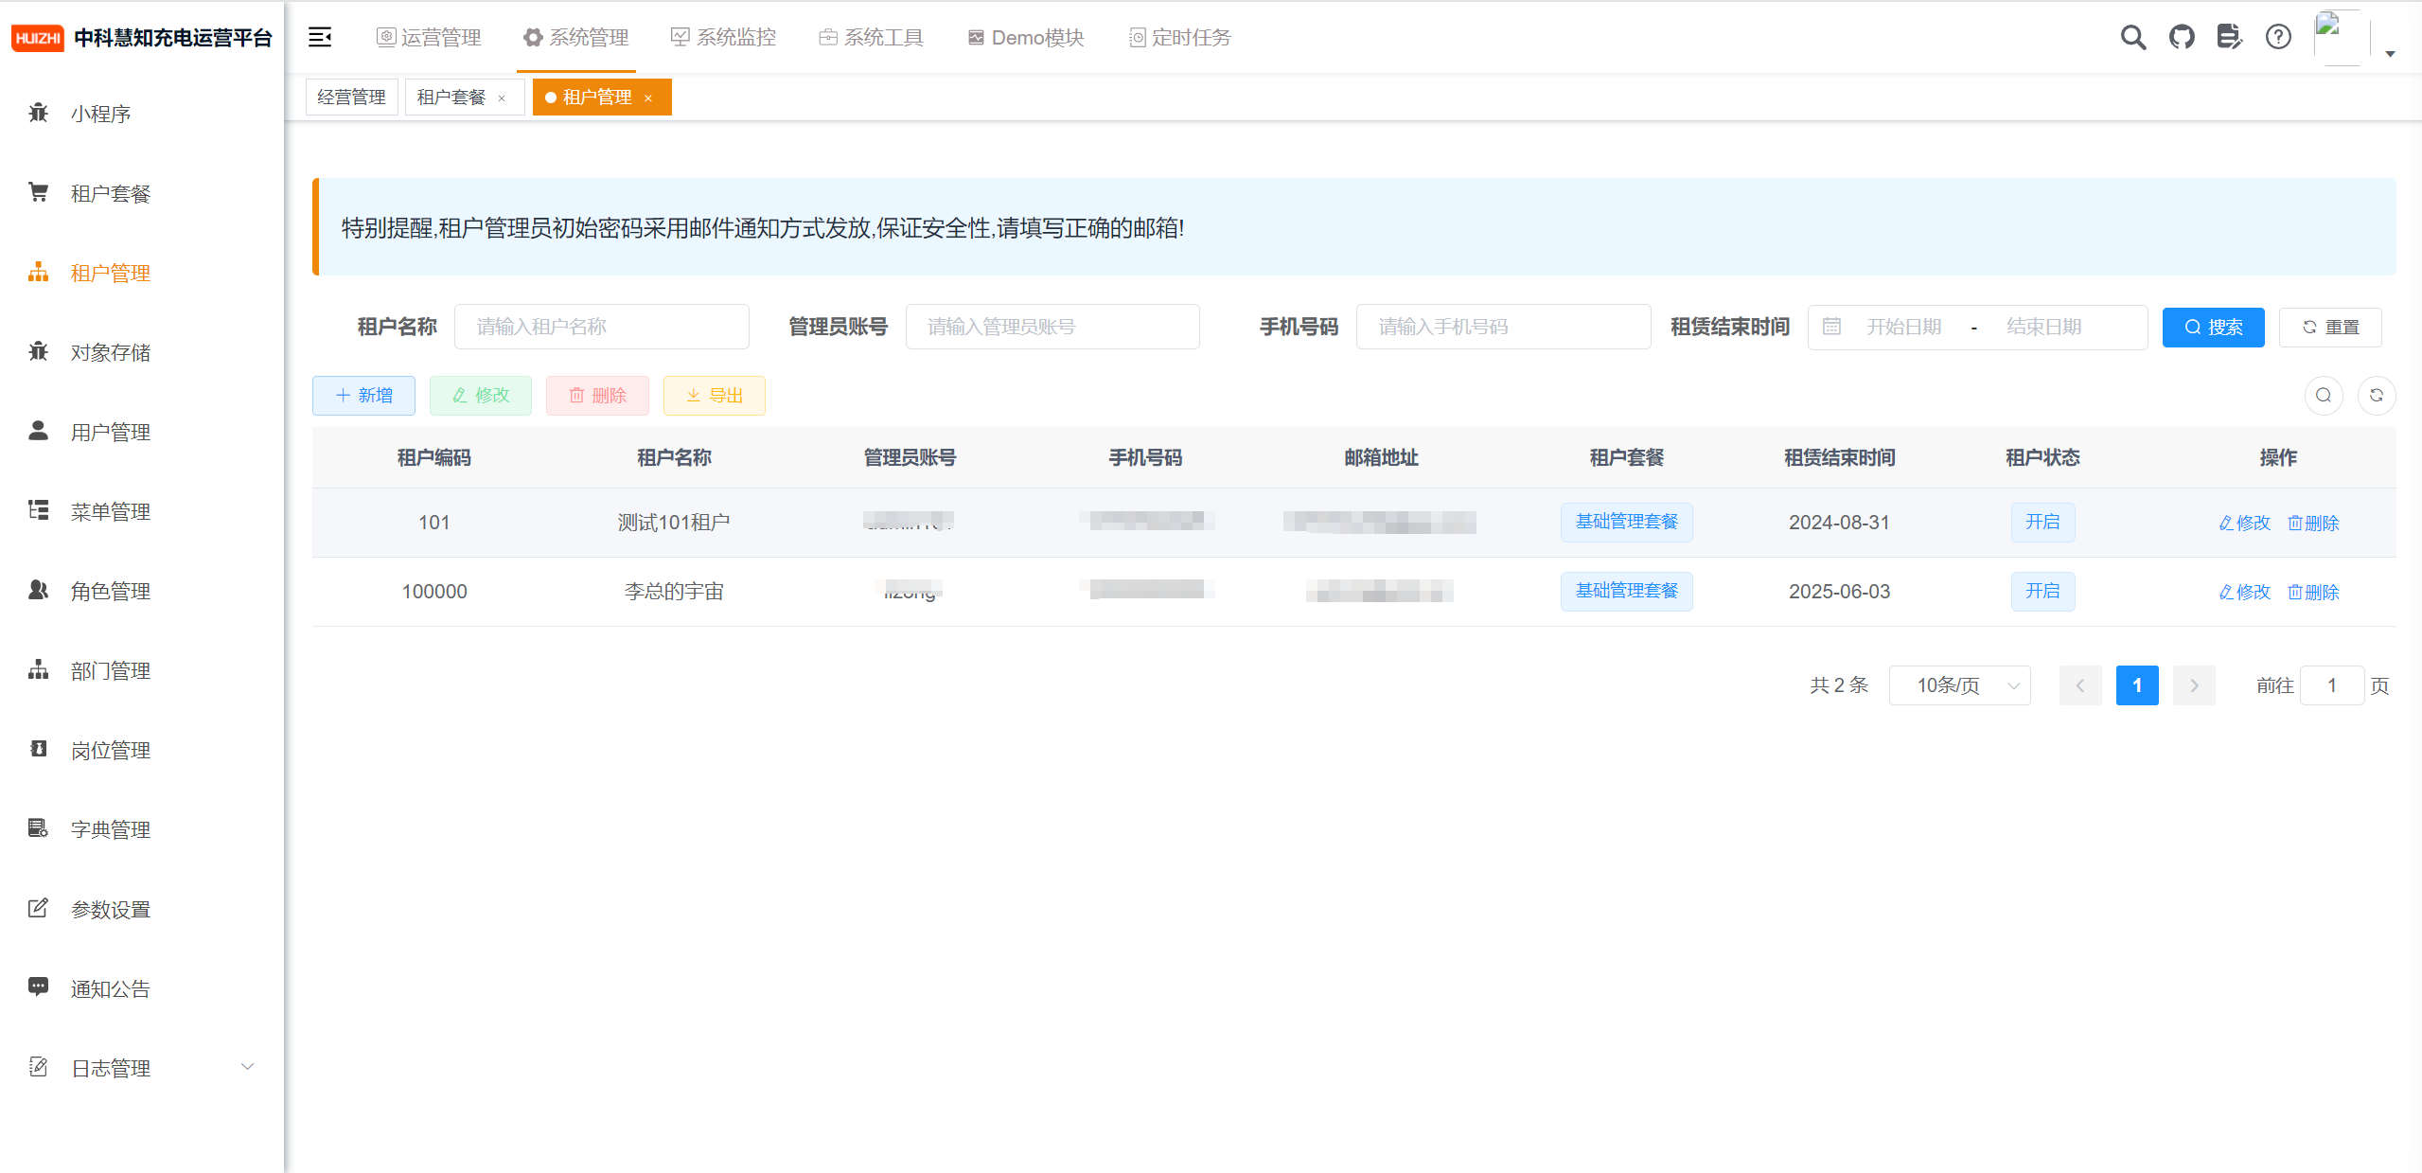Click 修改 for tenant 100000 row
This screenshot has width=2422, height=1173.
tap(2245, 592)
